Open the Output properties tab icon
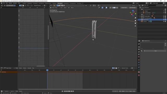This screenshot has height=94, width=167. 139,49
